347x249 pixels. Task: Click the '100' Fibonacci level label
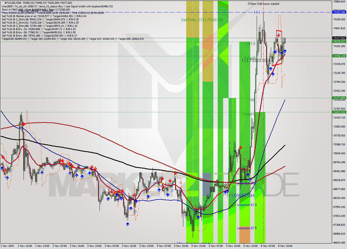coord(252,100)
